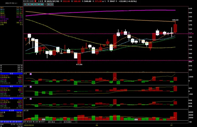Image resolution: width=197 pixels, height=127 pixels.
Task: Select the blue 外資 panel header
Action: (x=11, y=74)
